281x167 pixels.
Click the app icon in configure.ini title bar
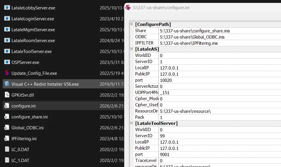[128, 8]
